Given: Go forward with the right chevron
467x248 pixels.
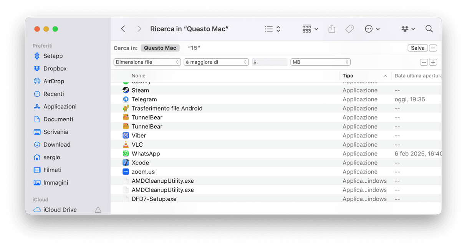Looking at the screenshot, I should (x=139, y=29).
